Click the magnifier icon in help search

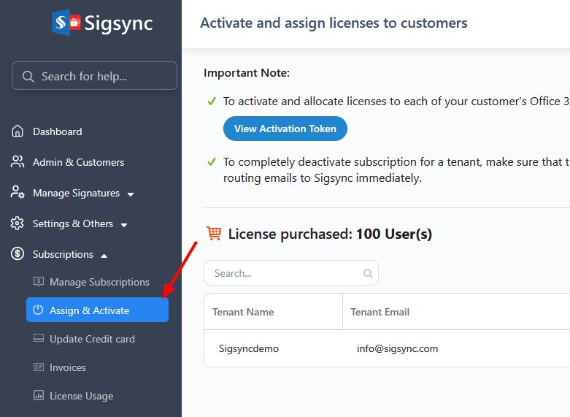click(28, 77)
